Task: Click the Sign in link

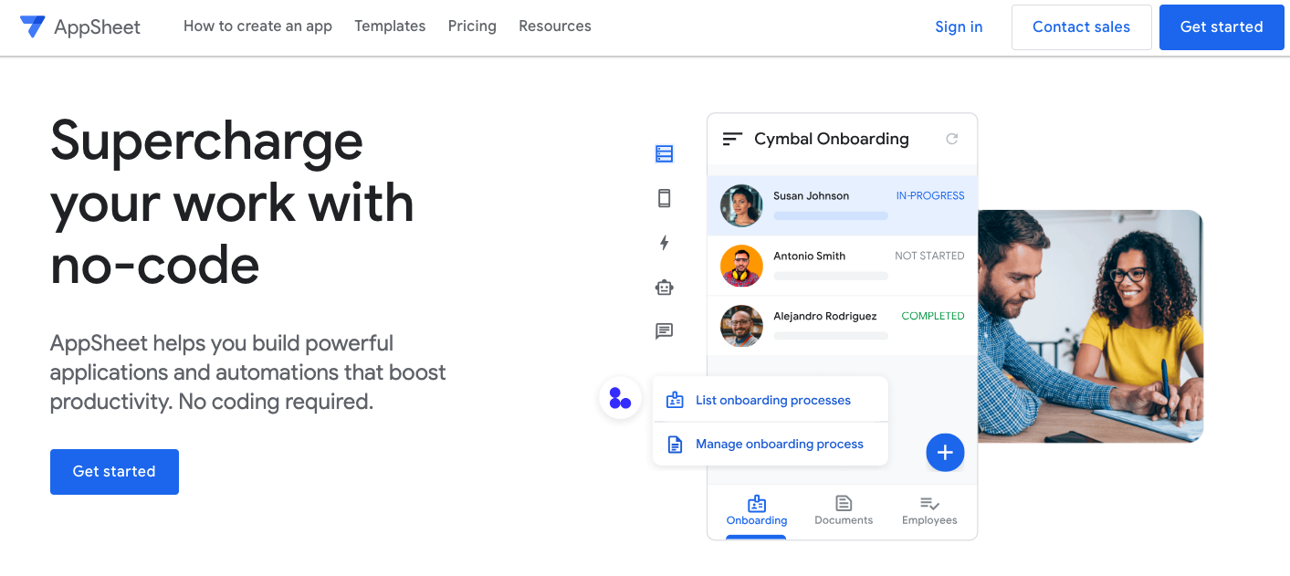Action: point(959,27)
